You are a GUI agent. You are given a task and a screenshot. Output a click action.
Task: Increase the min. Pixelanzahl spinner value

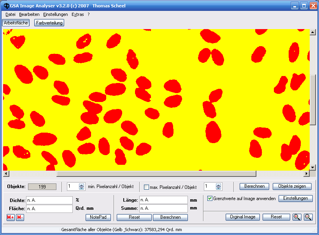(82, 185)
